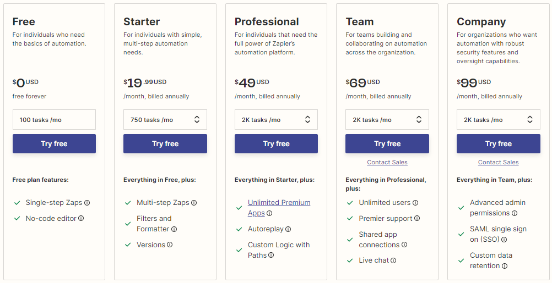The width and height of the screenshot is (552, 283).
Task: Expand Professional plan 2K tasks selector
Action: pos(277,120)
